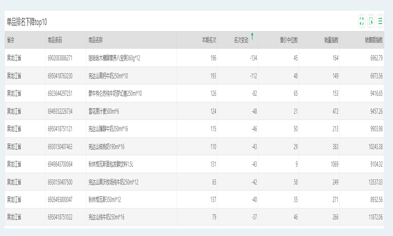Click rank change value -42
Viewport: 393px width, 236px height.
click(254, 182)
